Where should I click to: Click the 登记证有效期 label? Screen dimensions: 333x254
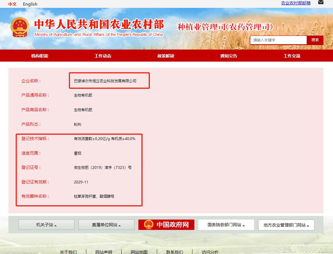click(35, 182)
